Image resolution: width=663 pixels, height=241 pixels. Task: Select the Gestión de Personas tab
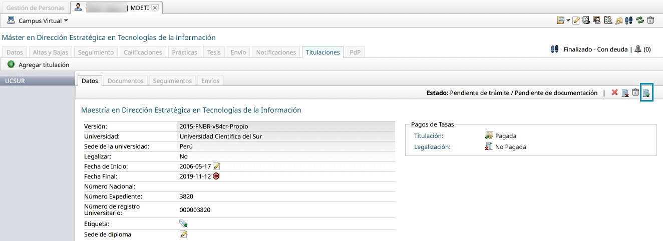35,7
